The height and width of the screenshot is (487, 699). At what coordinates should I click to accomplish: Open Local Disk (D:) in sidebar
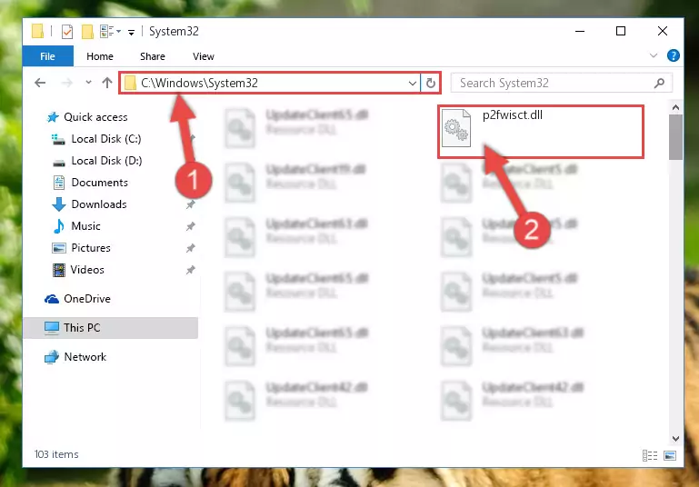pyautogui.click(x=97, y=161)
